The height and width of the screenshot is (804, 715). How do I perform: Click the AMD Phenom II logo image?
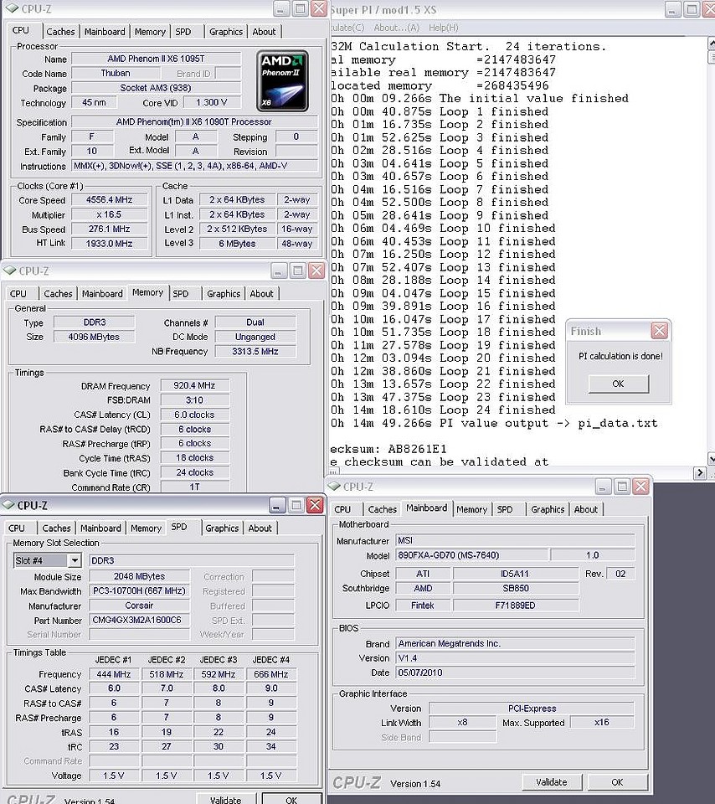click(283, 80)
